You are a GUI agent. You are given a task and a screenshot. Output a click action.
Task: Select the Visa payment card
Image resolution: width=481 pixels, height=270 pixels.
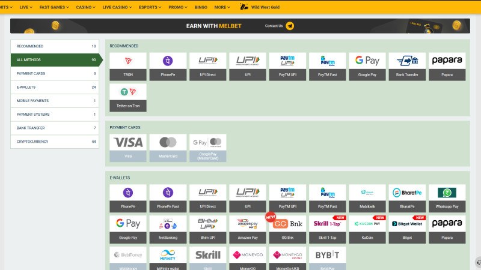point(128,148)
